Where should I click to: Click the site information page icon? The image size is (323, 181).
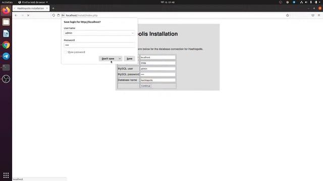click(x=59, y=16)
